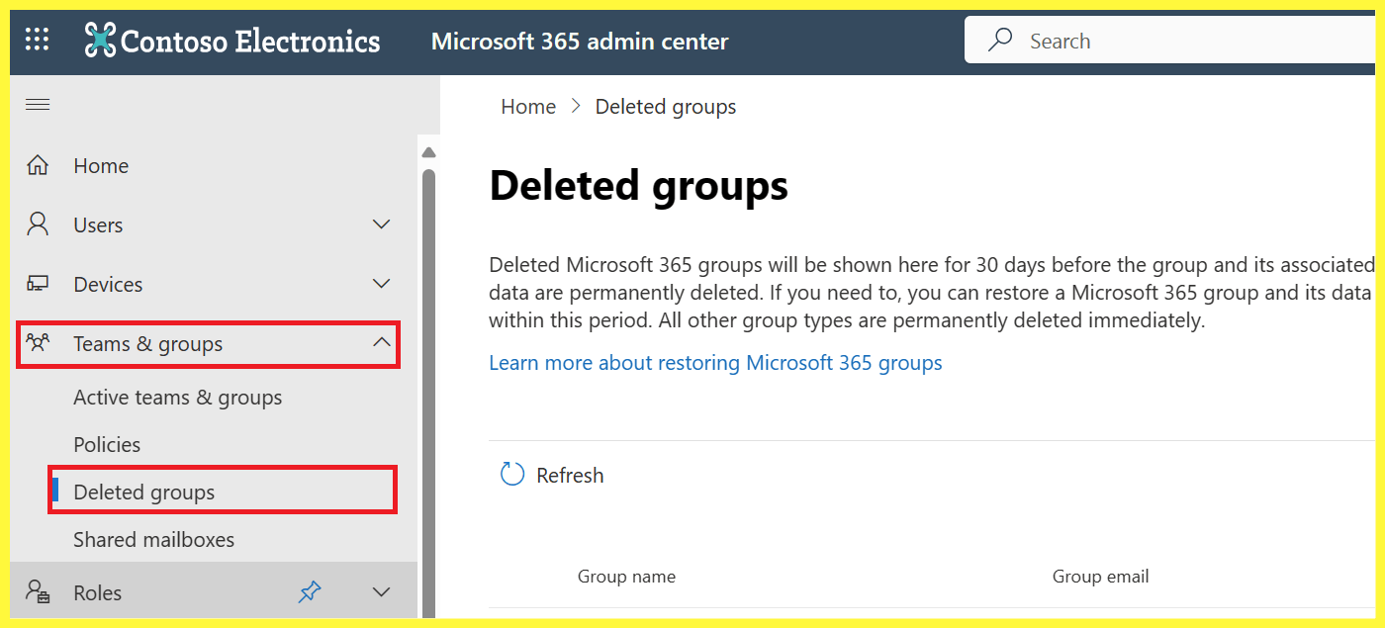Screen dimensions: 1385x628
Task: Collapse the Teams & groups section
Action: click(x=381, y=343)
